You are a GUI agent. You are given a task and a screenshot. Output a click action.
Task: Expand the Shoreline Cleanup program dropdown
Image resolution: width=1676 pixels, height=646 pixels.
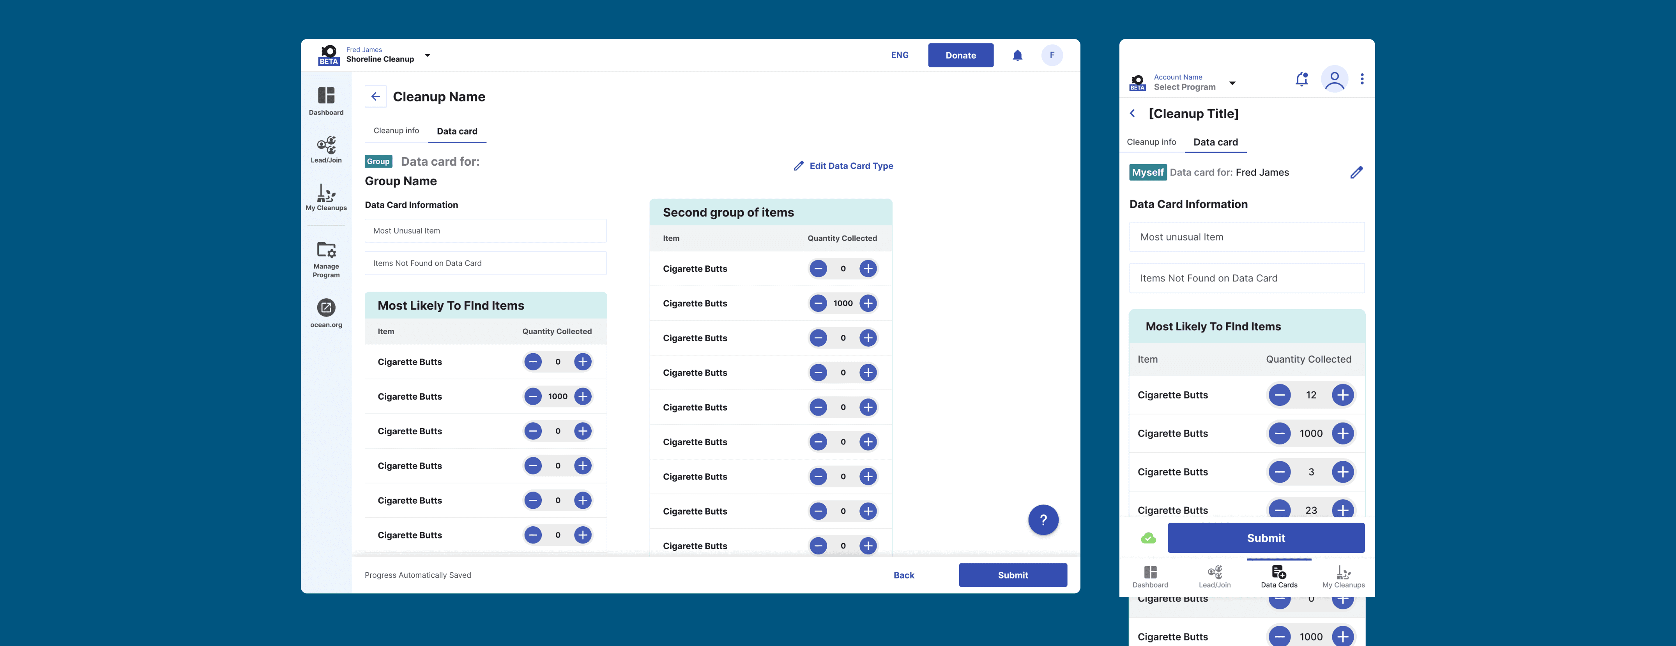tap(428, 55)
